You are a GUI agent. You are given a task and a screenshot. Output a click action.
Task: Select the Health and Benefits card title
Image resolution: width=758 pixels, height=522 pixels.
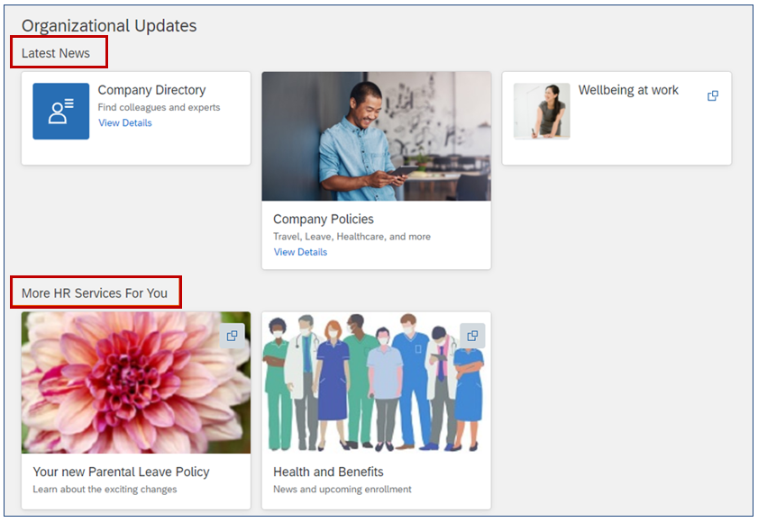328,472
